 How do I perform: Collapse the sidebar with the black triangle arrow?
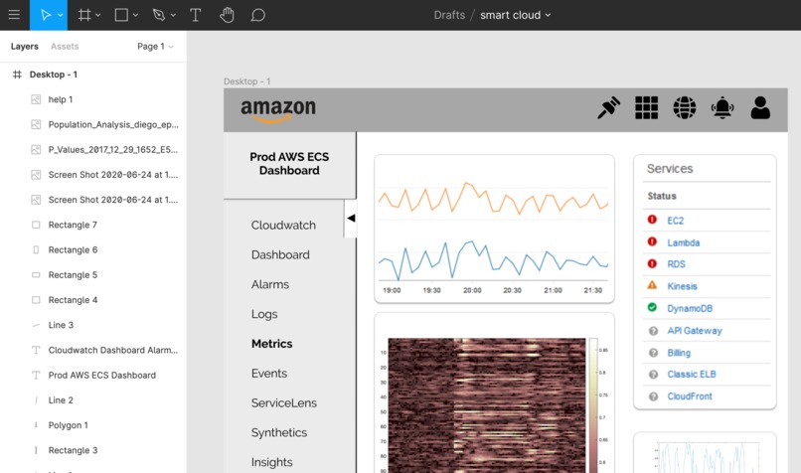[x=351, y=218]
